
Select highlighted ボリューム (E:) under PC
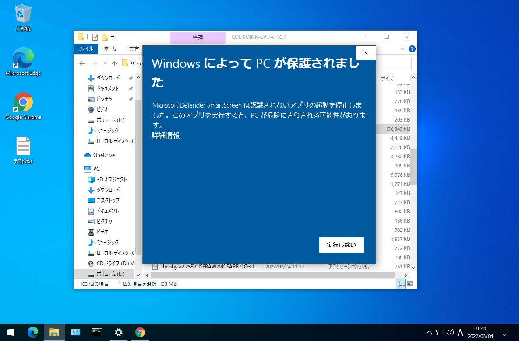pyautogui.click(x=110, y=274)
